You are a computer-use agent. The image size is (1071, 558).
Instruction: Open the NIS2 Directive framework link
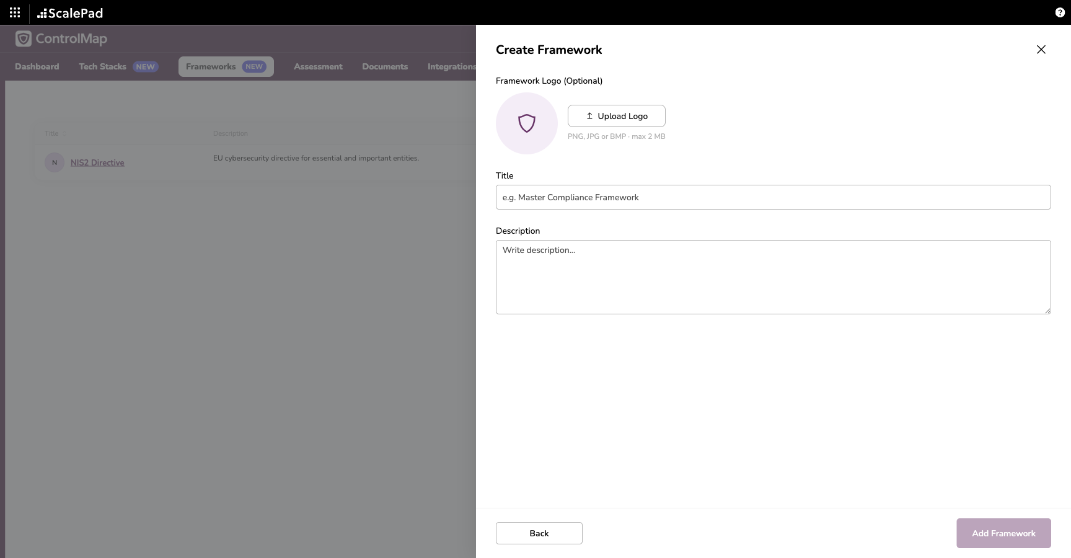(x=97, y=162)
